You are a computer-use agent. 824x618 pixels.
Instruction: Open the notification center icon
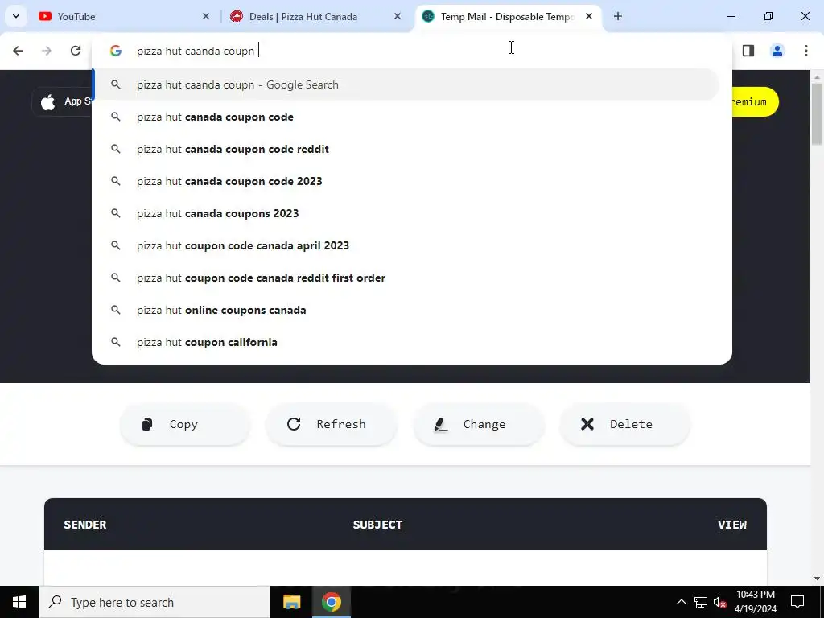coord(797,602)
